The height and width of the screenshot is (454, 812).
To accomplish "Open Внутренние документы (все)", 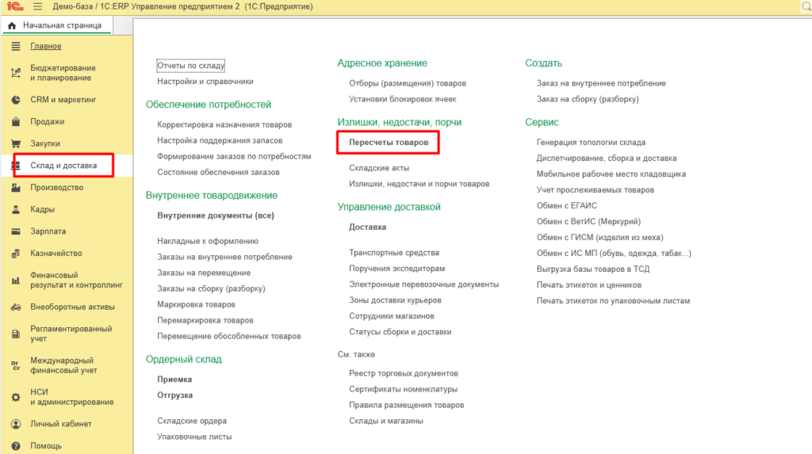I will (216, 216).
